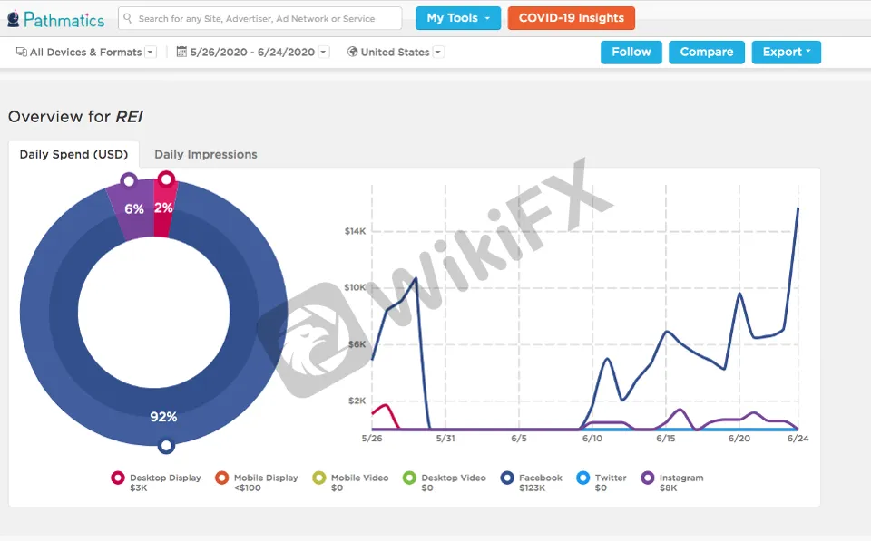
Task: Click the Twitter $0 legend label
Action: (x=611, y=483)
